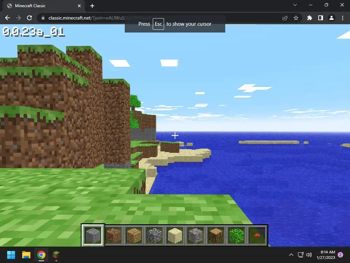Click the crosshair at screen center
The image size is (350, 263).
click(x=175, y=136)
